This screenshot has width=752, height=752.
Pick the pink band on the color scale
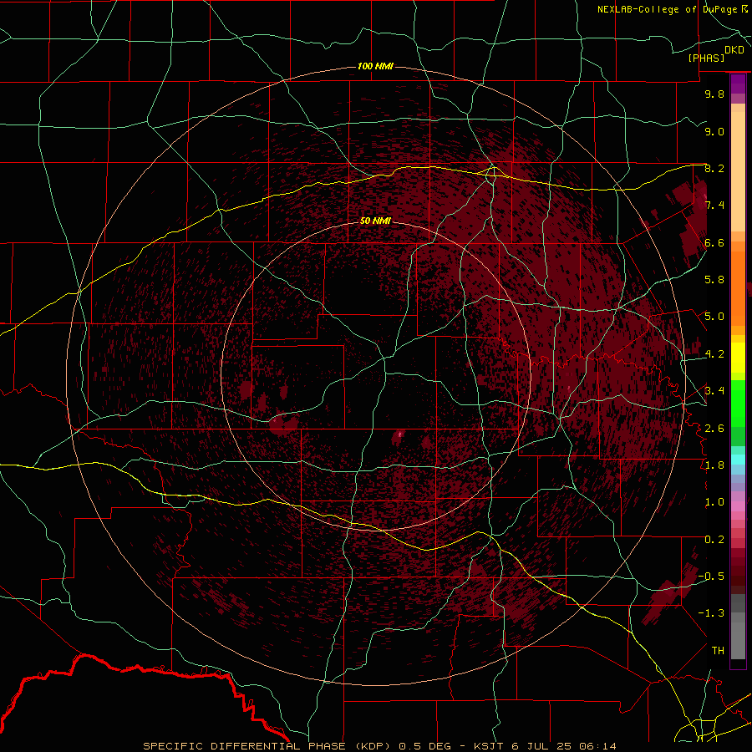click(738, 506)
